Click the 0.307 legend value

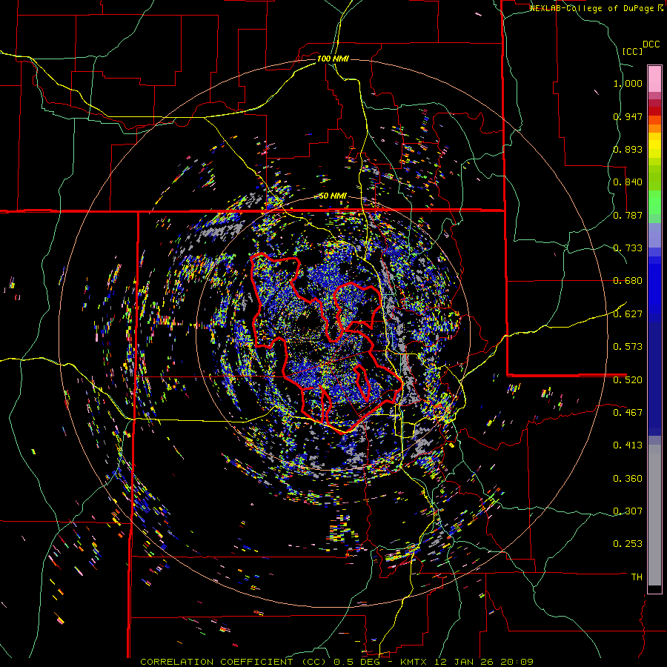(628, 511)
